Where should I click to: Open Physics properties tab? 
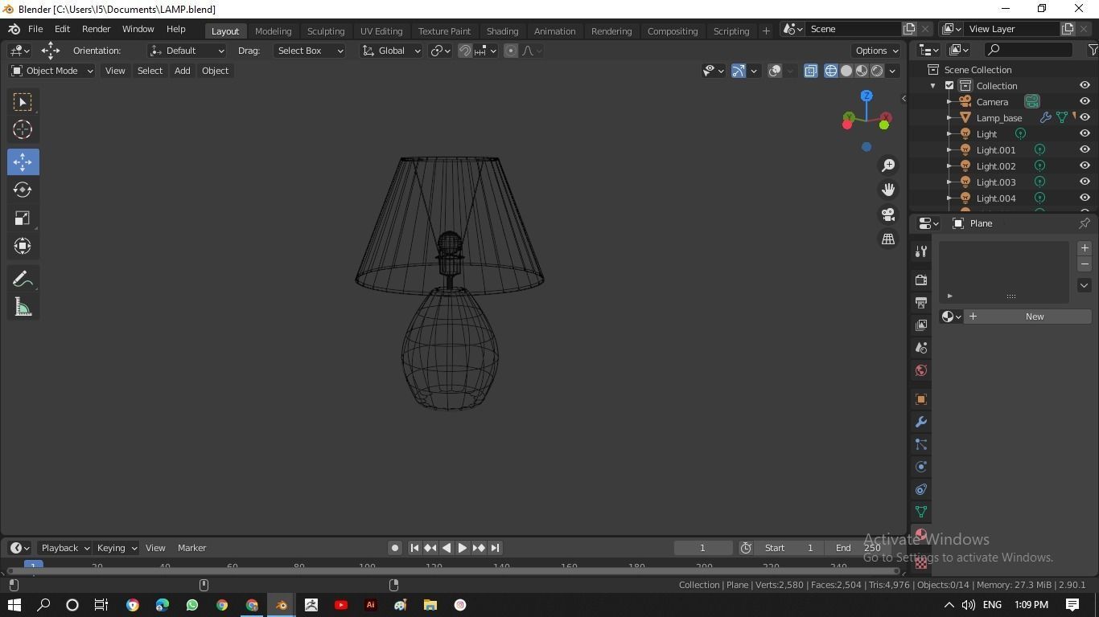(921, 467)
